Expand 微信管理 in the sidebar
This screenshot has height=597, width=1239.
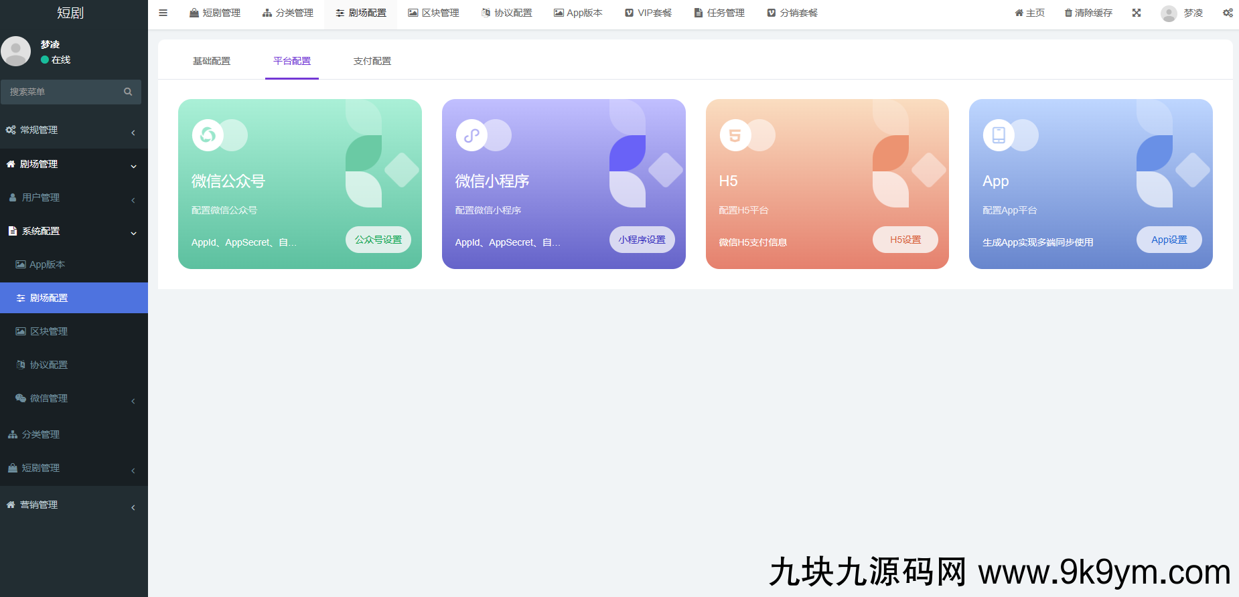pyautogui.click(x=74, y=398)
